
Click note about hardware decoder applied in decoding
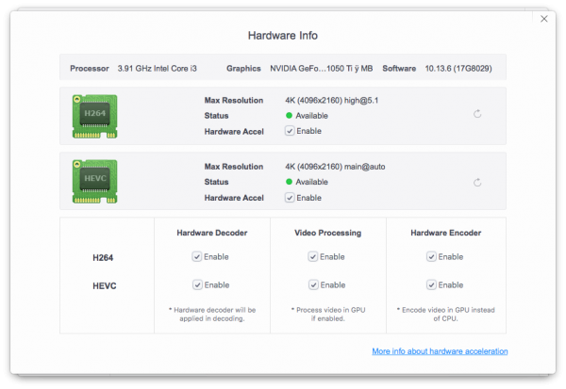click(212, 315)
